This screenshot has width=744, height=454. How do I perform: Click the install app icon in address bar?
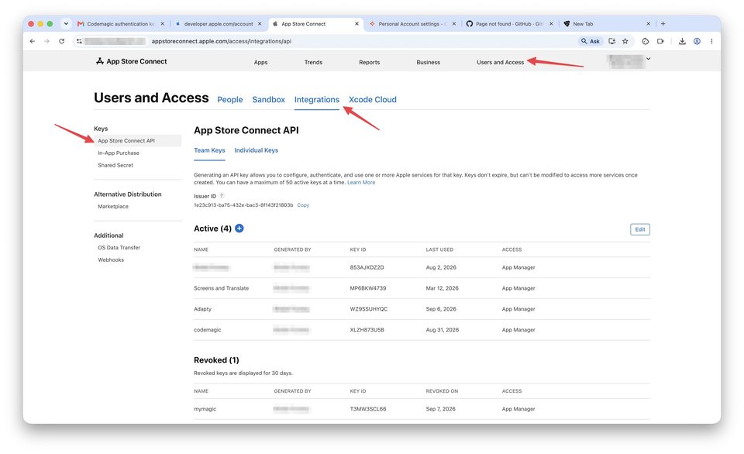(x=612, y=41)
